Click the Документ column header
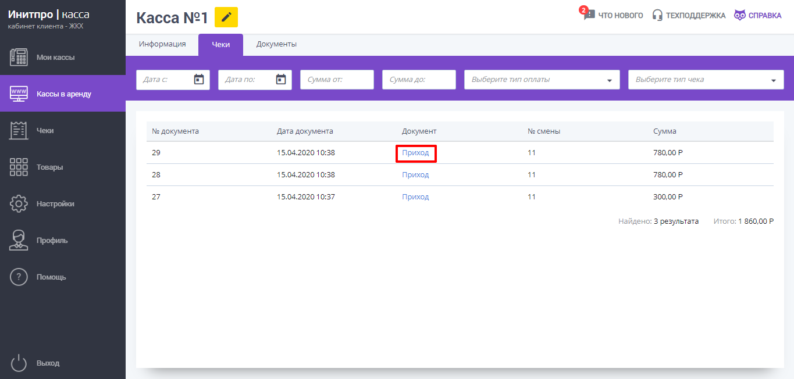This screenshot has width=794, height=379. (x=419, y=131)
